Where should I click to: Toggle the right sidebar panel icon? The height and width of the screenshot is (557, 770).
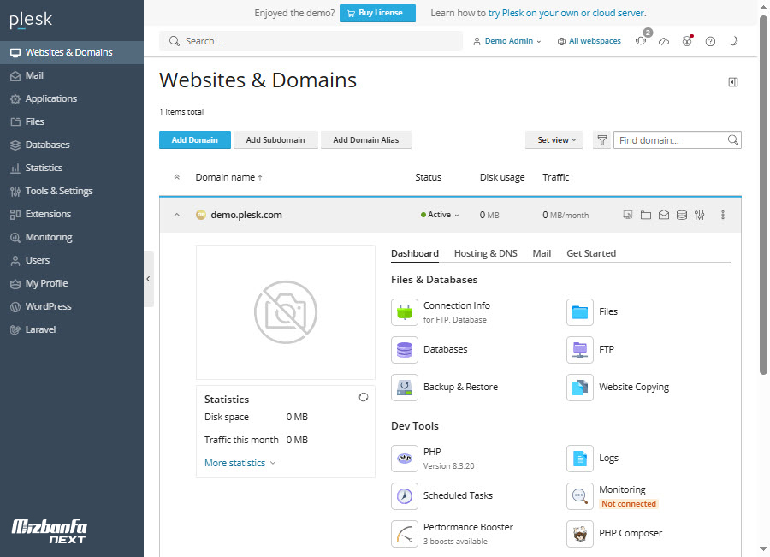coord(732,82)
